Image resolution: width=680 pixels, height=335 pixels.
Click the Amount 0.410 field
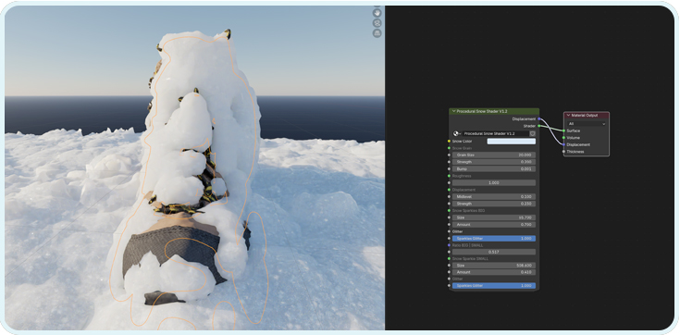493,272
